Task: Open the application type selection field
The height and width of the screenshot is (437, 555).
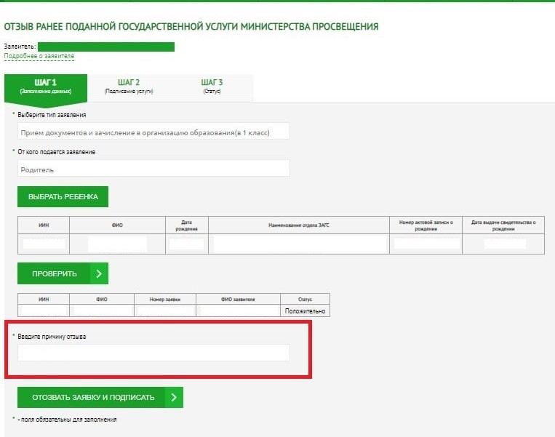Action: [x=153, y=131]
